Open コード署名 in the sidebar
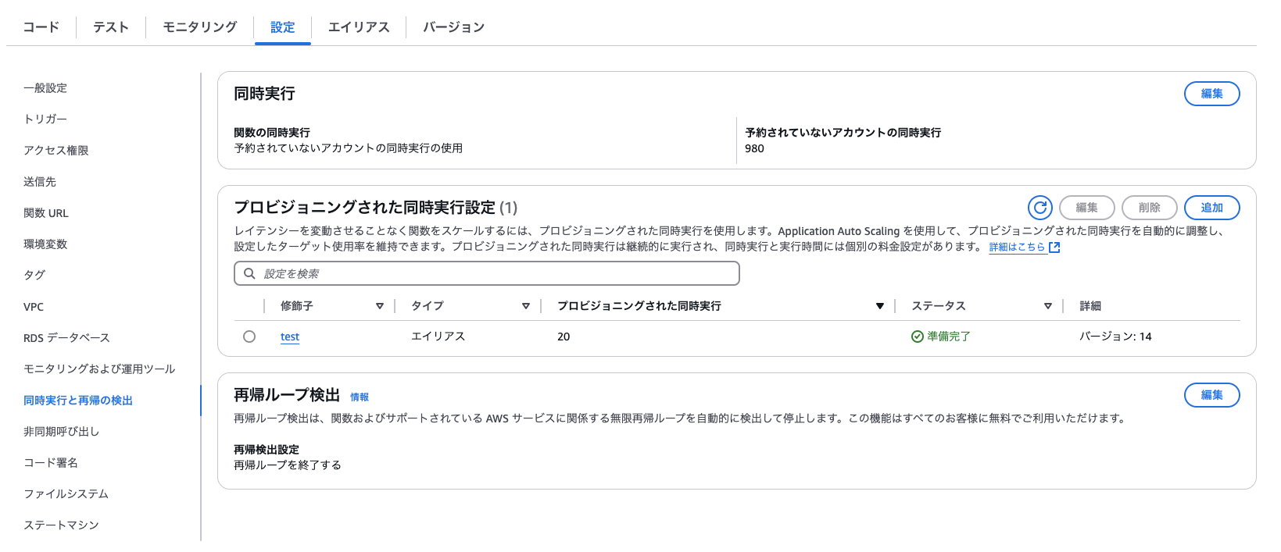The image size is (1281, 552). (x=51, y=463)
